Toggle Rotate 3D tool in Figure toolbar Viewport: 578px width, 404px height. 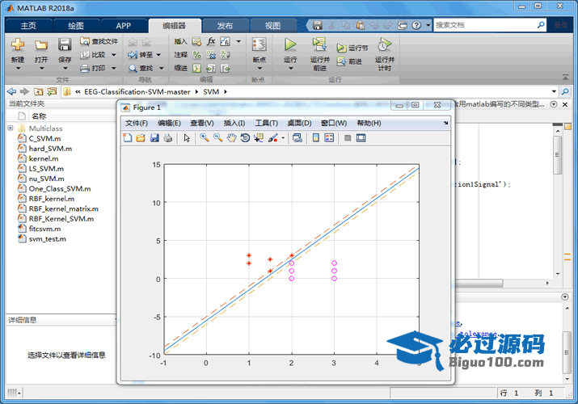click(x=245, y=138)
